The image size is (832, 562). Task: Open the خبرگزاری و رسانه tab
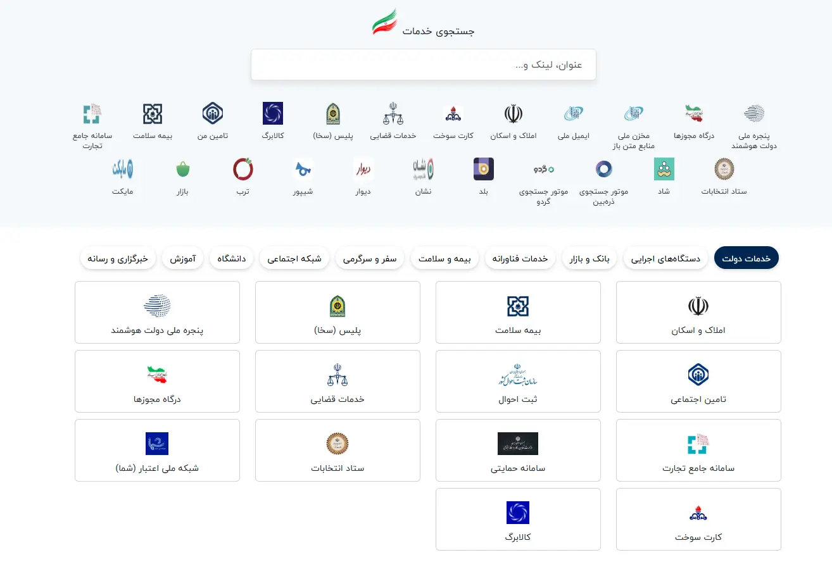(118, 258)
